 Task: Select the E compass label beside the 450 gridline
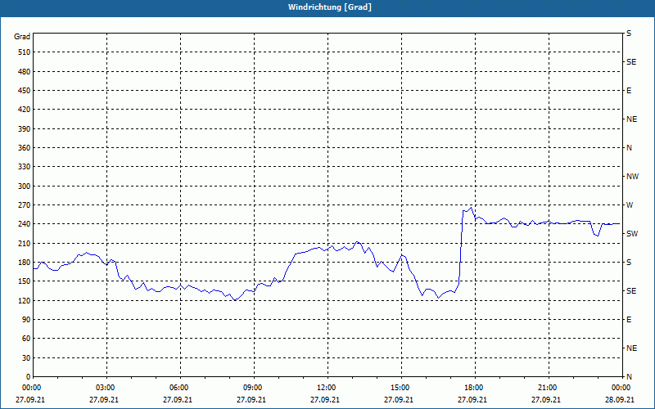click(x=629, y=91)
